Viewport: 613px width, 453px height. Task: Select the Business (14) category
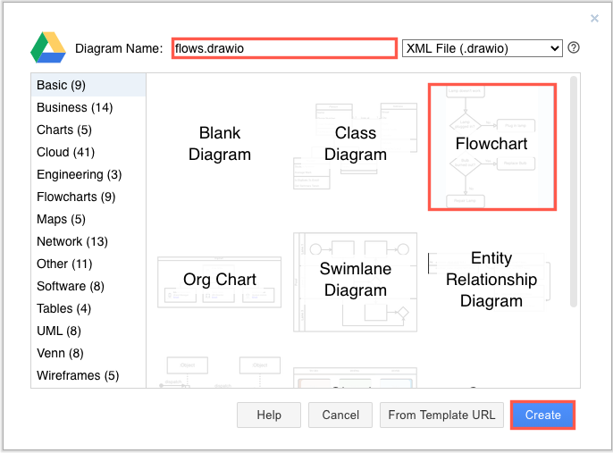[x=88, y=107]
